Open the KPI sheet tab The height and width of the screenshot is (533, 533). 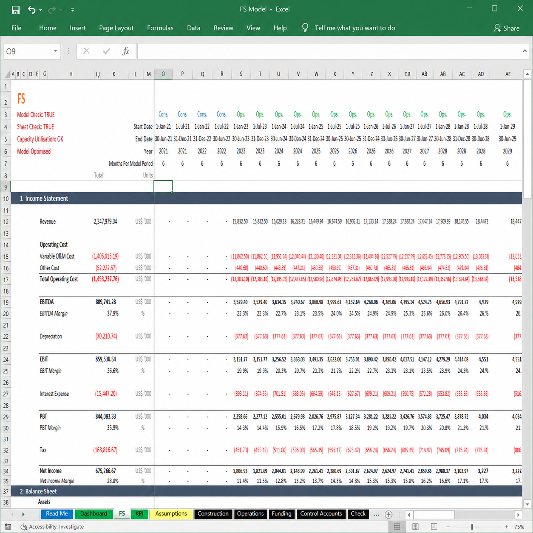pos(139,514)
